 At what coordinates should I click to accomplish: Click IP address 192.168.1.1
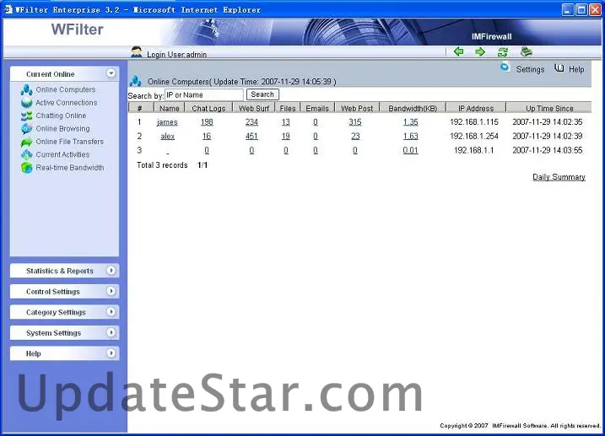(474, 150)
